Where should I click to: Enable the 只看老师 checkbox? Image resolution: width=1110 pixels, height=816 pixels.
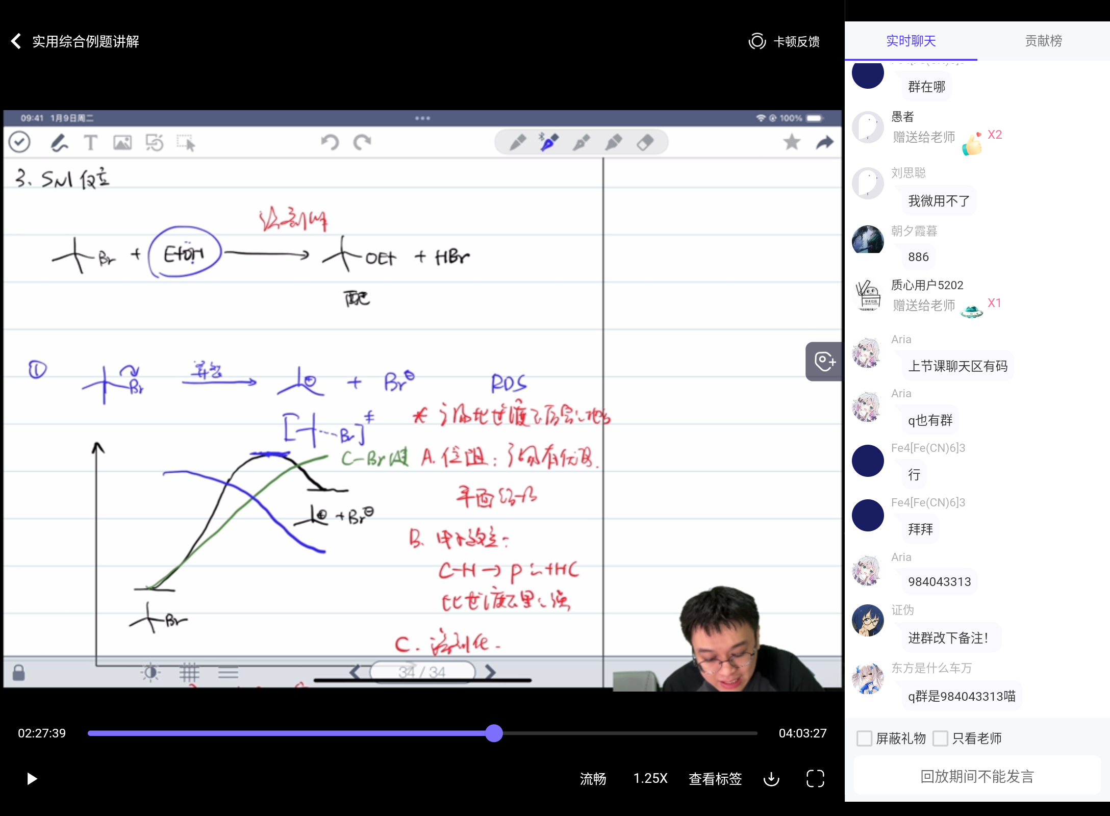[940, 738]
